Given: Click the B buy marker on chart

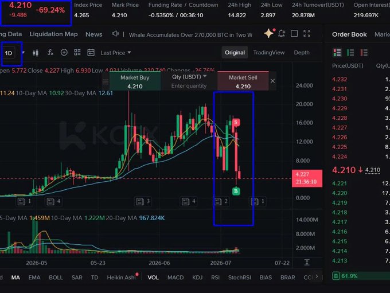Looking at the screenshot, I should point(236,192).
